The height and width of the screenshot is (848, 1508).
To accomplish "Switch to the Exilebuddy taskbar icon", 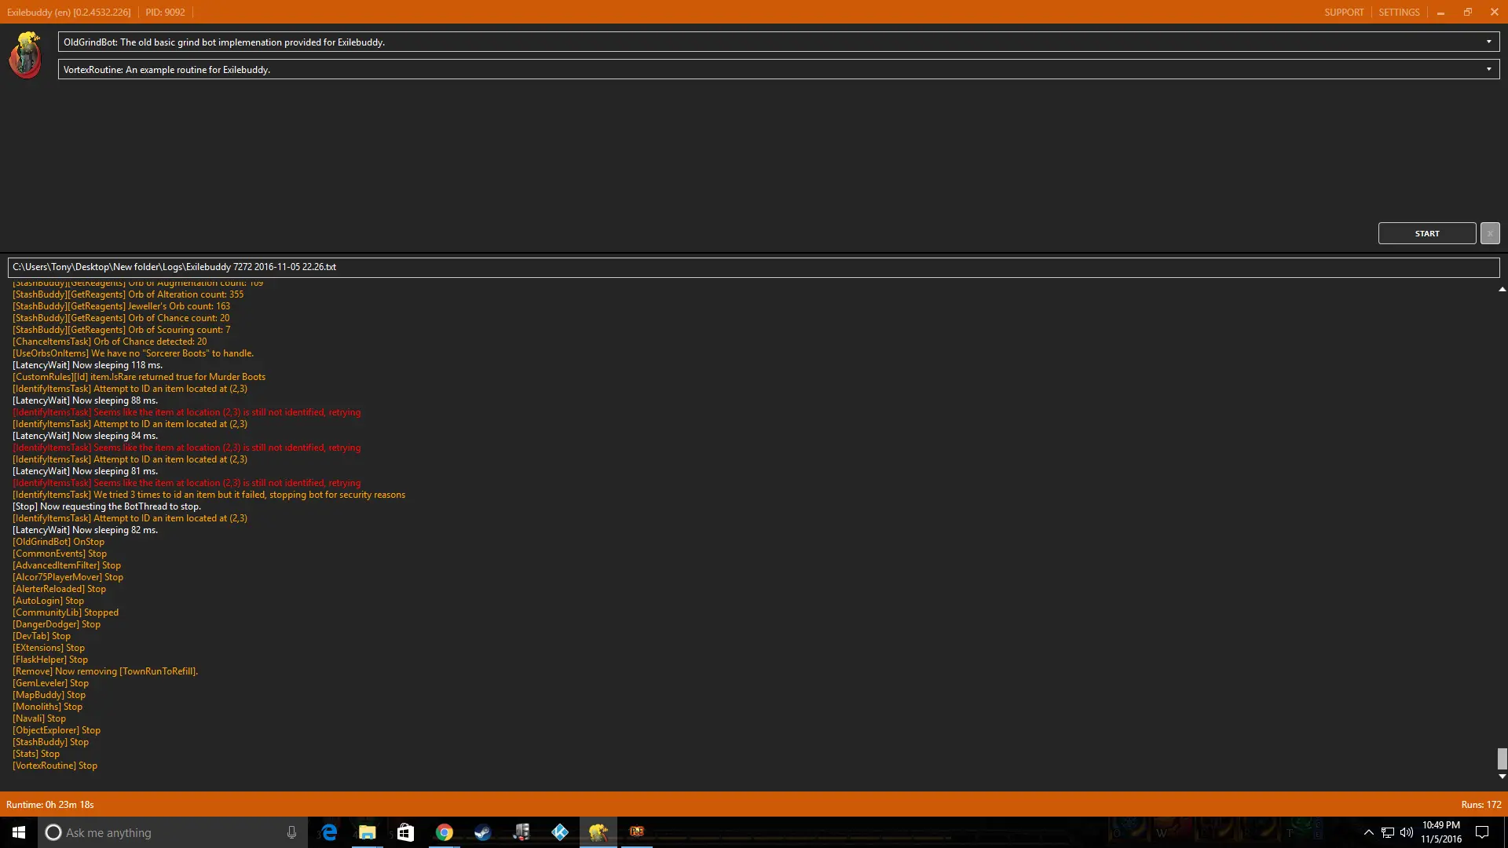I will 598,832.
